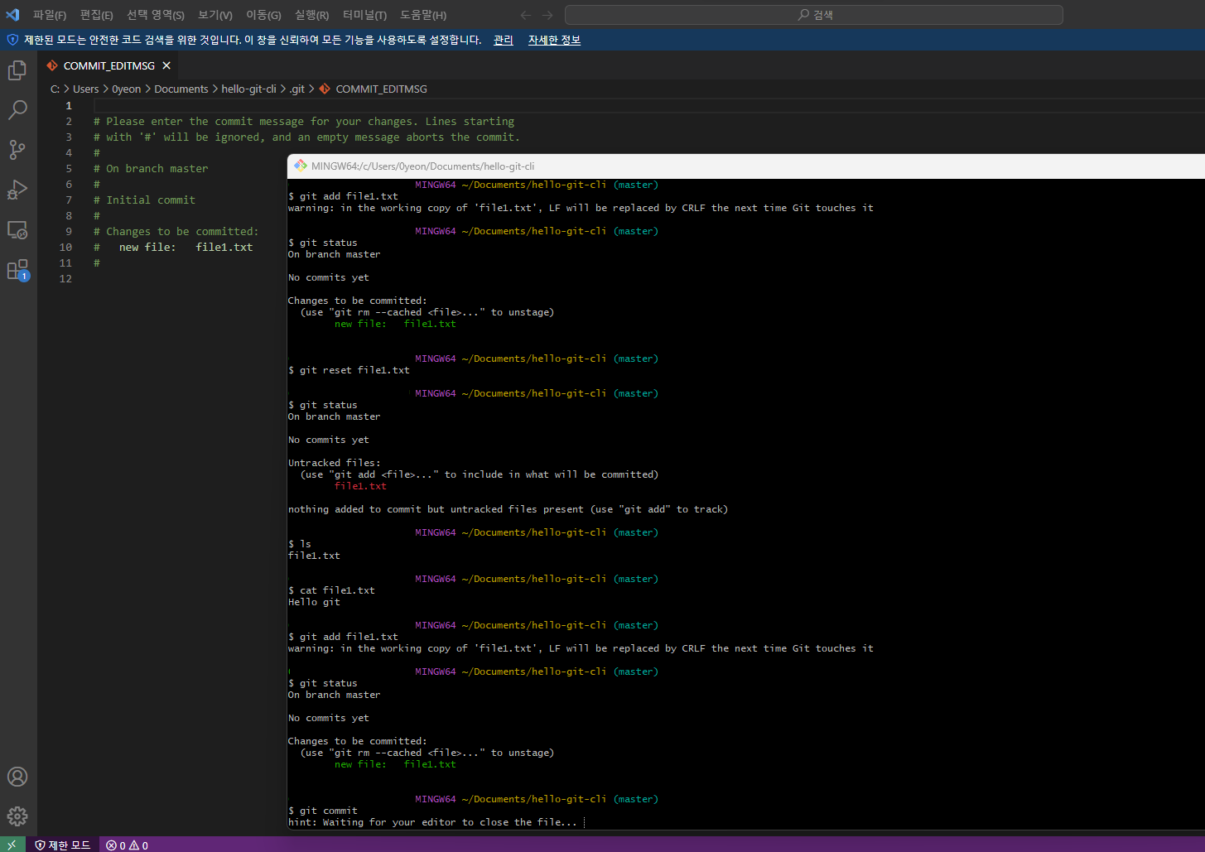Click the 검색 command center box
Screen dimensions: 1205x852
(x=813, y=15)
